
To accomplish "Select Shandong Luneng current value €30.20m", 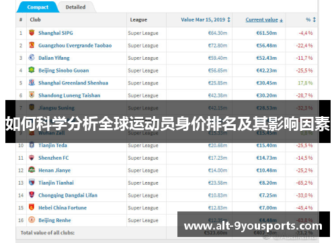I will click(267, 95).
